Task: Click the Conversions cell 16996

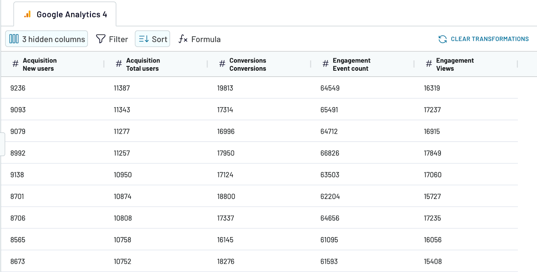Action: [x=226, y=132]
